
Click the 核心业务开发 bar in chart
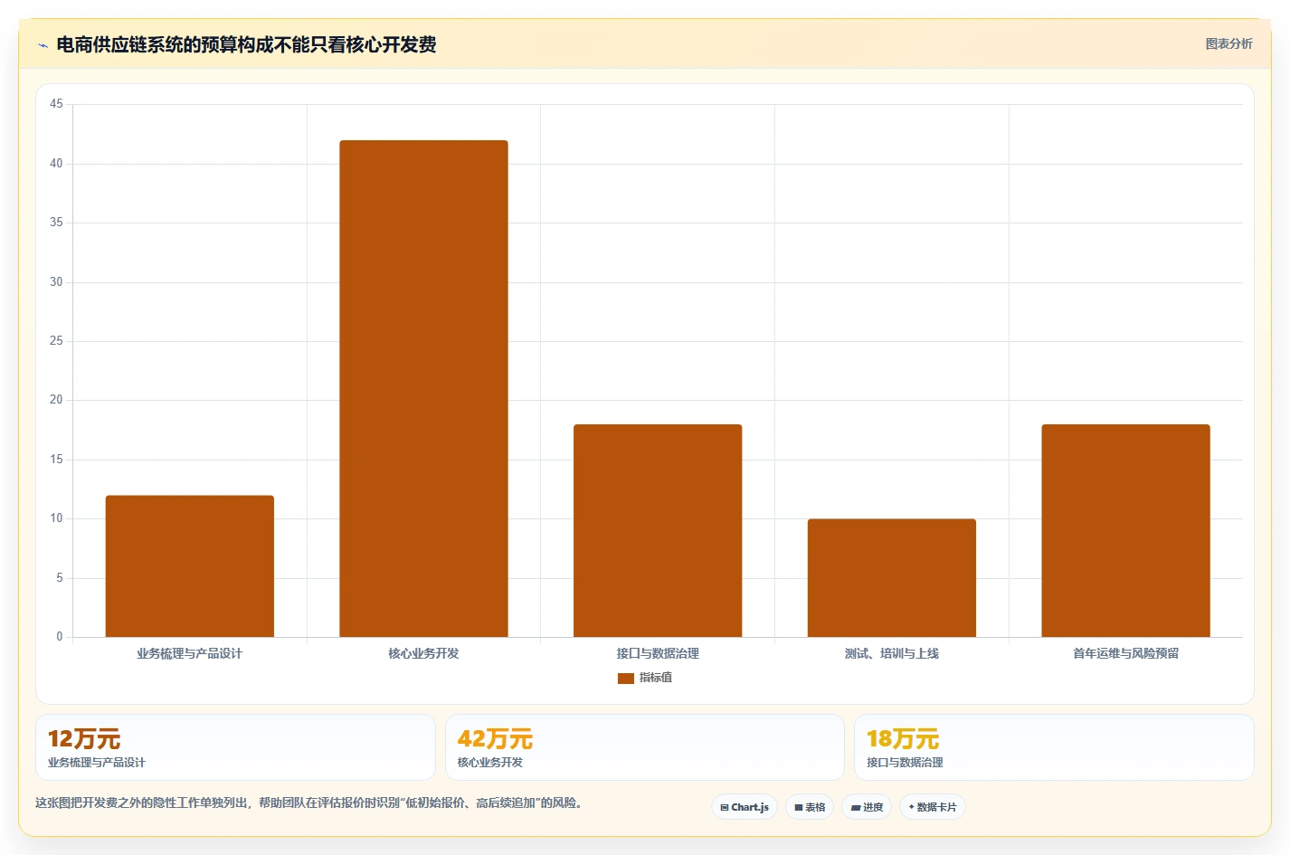coord(423,389)
